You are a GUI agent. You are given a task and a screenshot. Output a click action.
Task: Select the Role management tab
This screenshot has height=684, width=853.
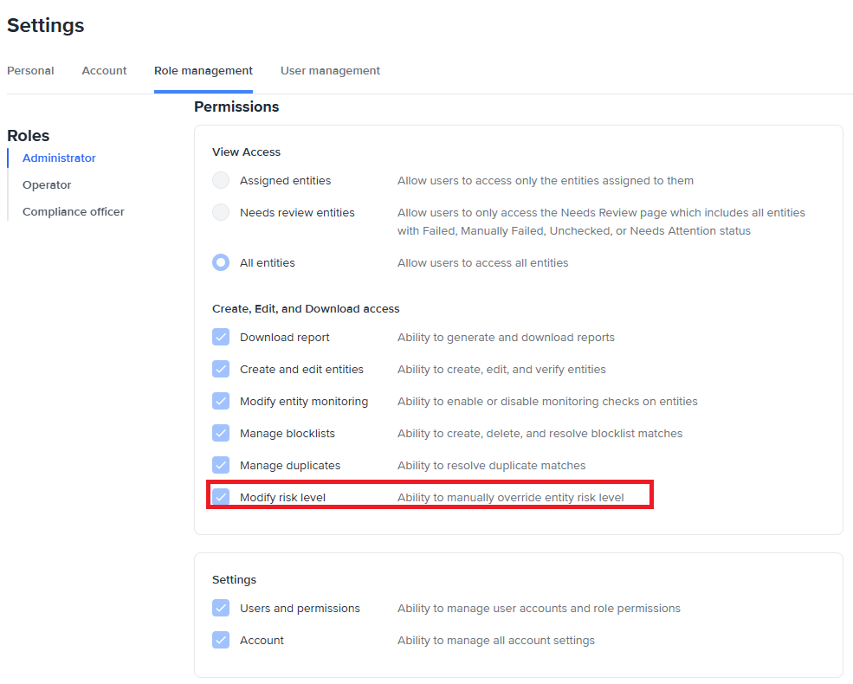click(x=204, y=71)
